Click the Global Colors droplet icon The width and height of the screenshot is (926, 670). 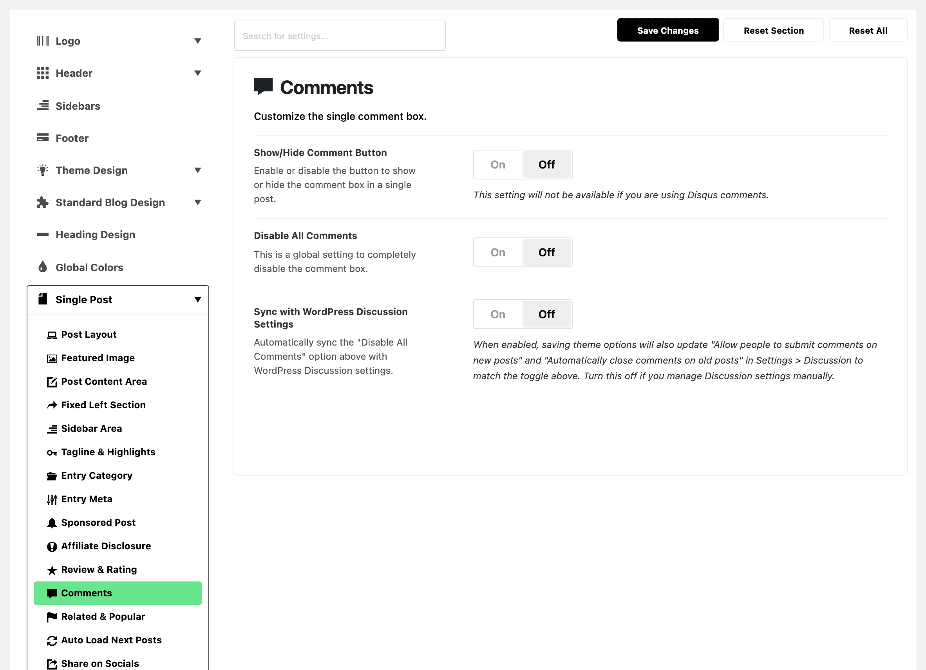pos(42,267)
